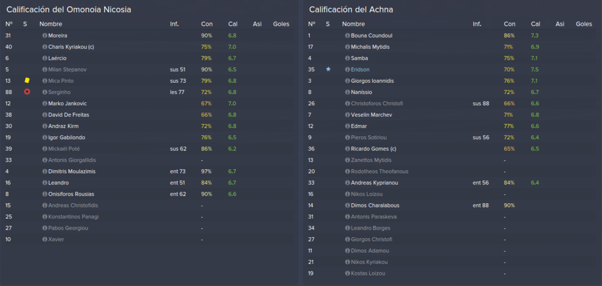Open Andreas Kyprianou's player profile
This screenshot has height=286, width=602.
pos(374,183)
